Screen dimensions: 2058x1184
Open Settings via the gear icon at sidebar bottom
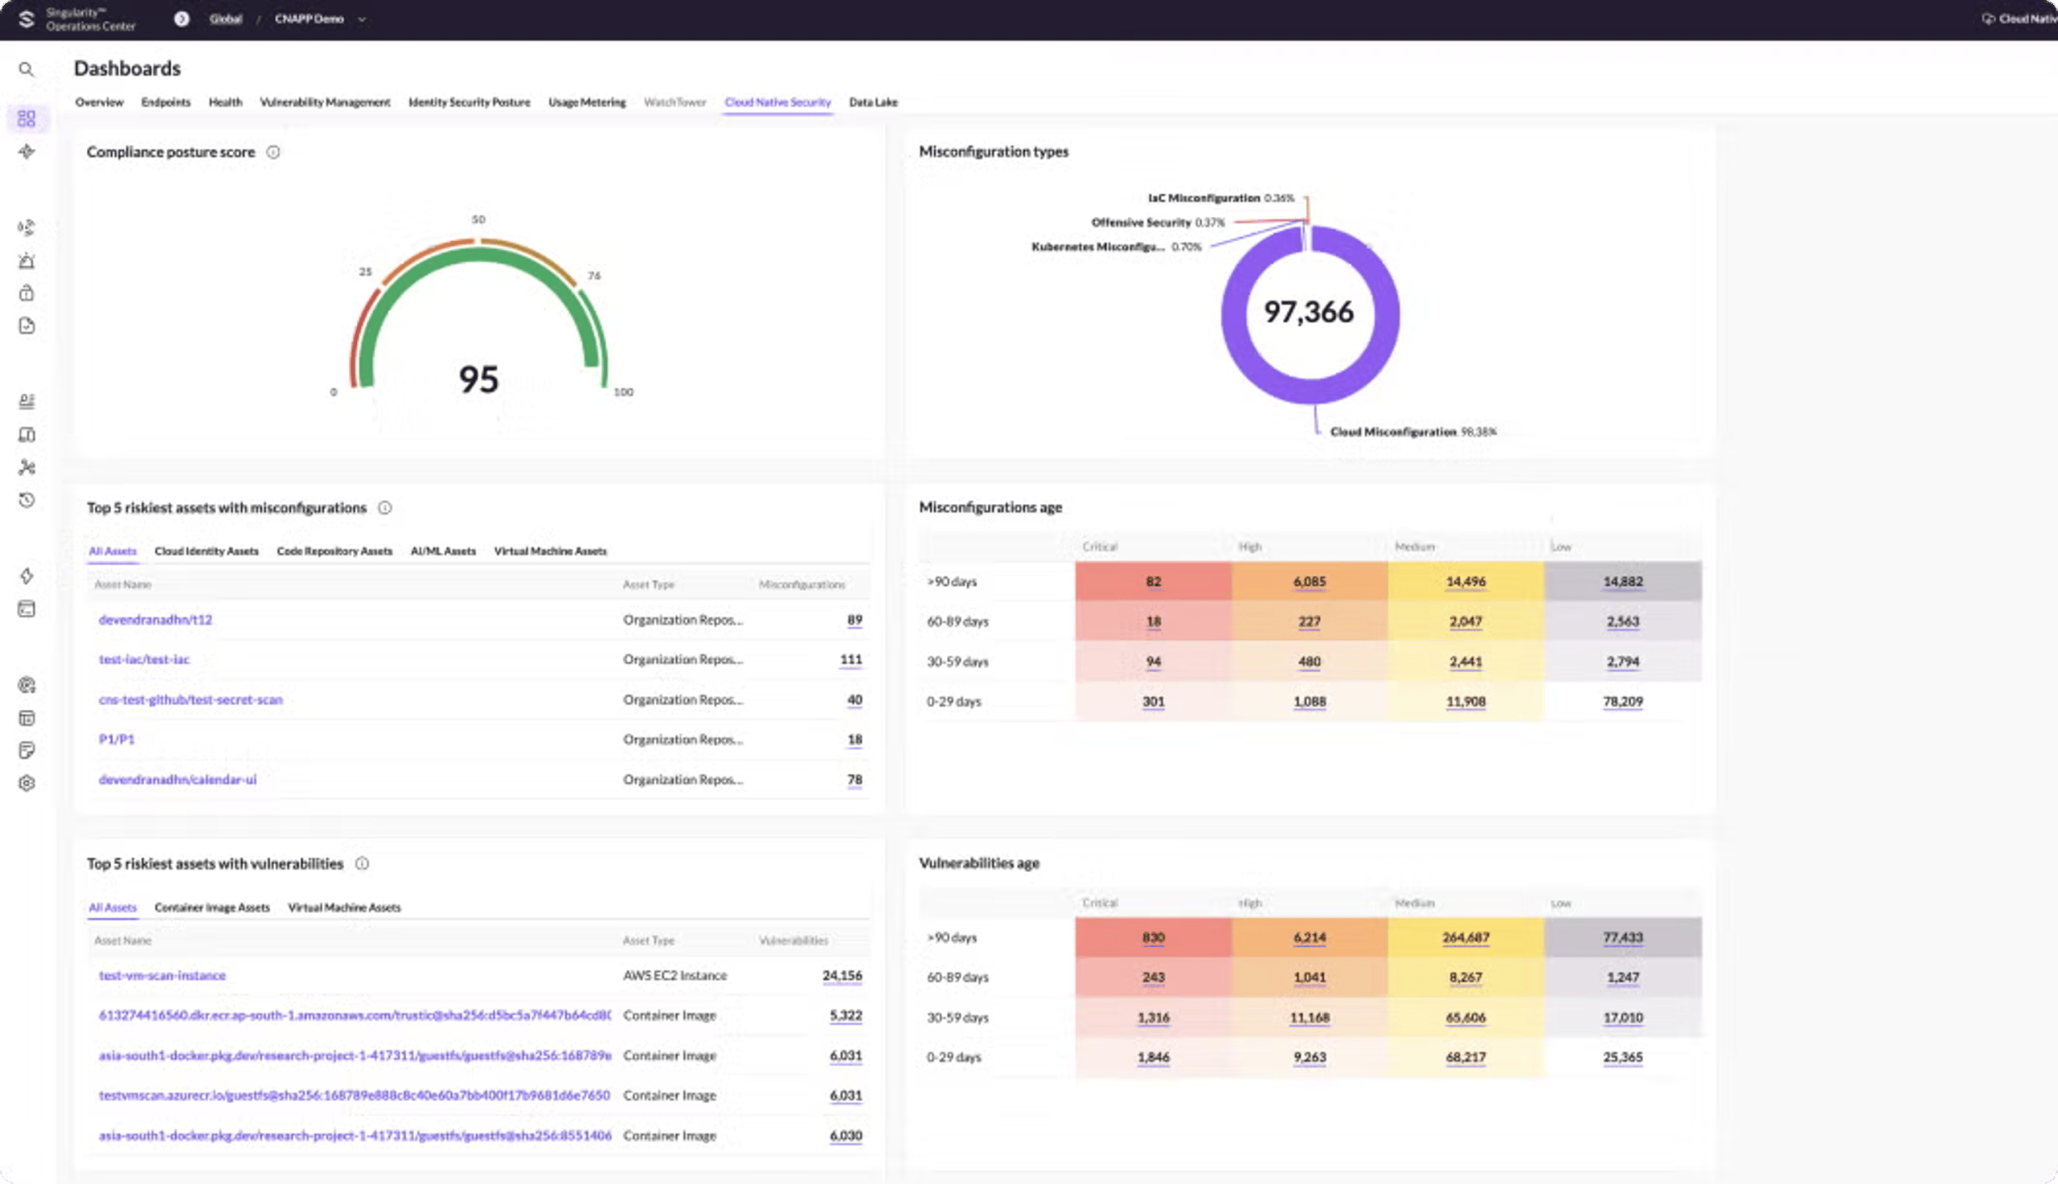click(27, 782)
